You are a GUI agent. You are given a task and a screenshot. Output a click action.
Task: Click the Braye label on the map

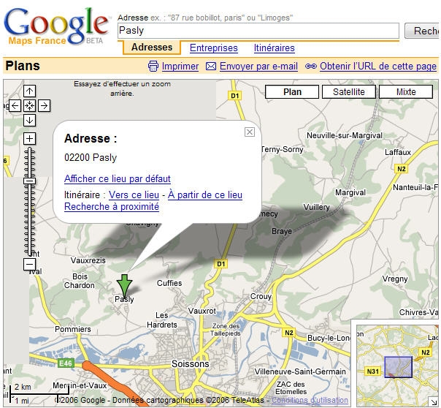point(282,232)
